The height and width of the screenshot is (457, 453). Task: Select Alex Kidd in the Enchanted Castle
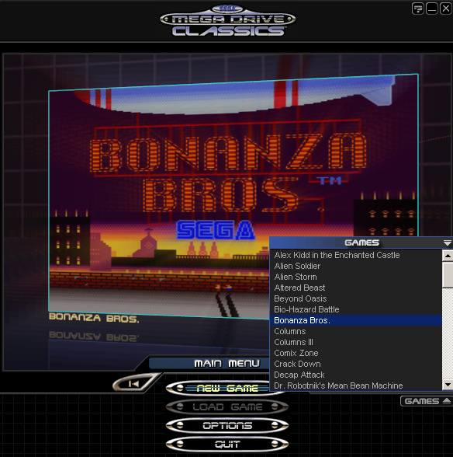coord(356,255)
